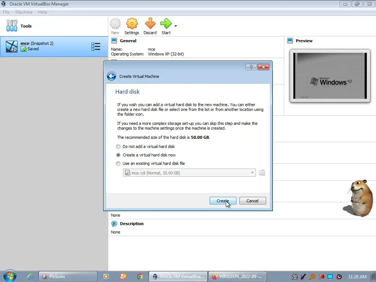This screenshot has width=376, height=282.
Task: Open the mce machine list menu icon
Action: (96, 47)
